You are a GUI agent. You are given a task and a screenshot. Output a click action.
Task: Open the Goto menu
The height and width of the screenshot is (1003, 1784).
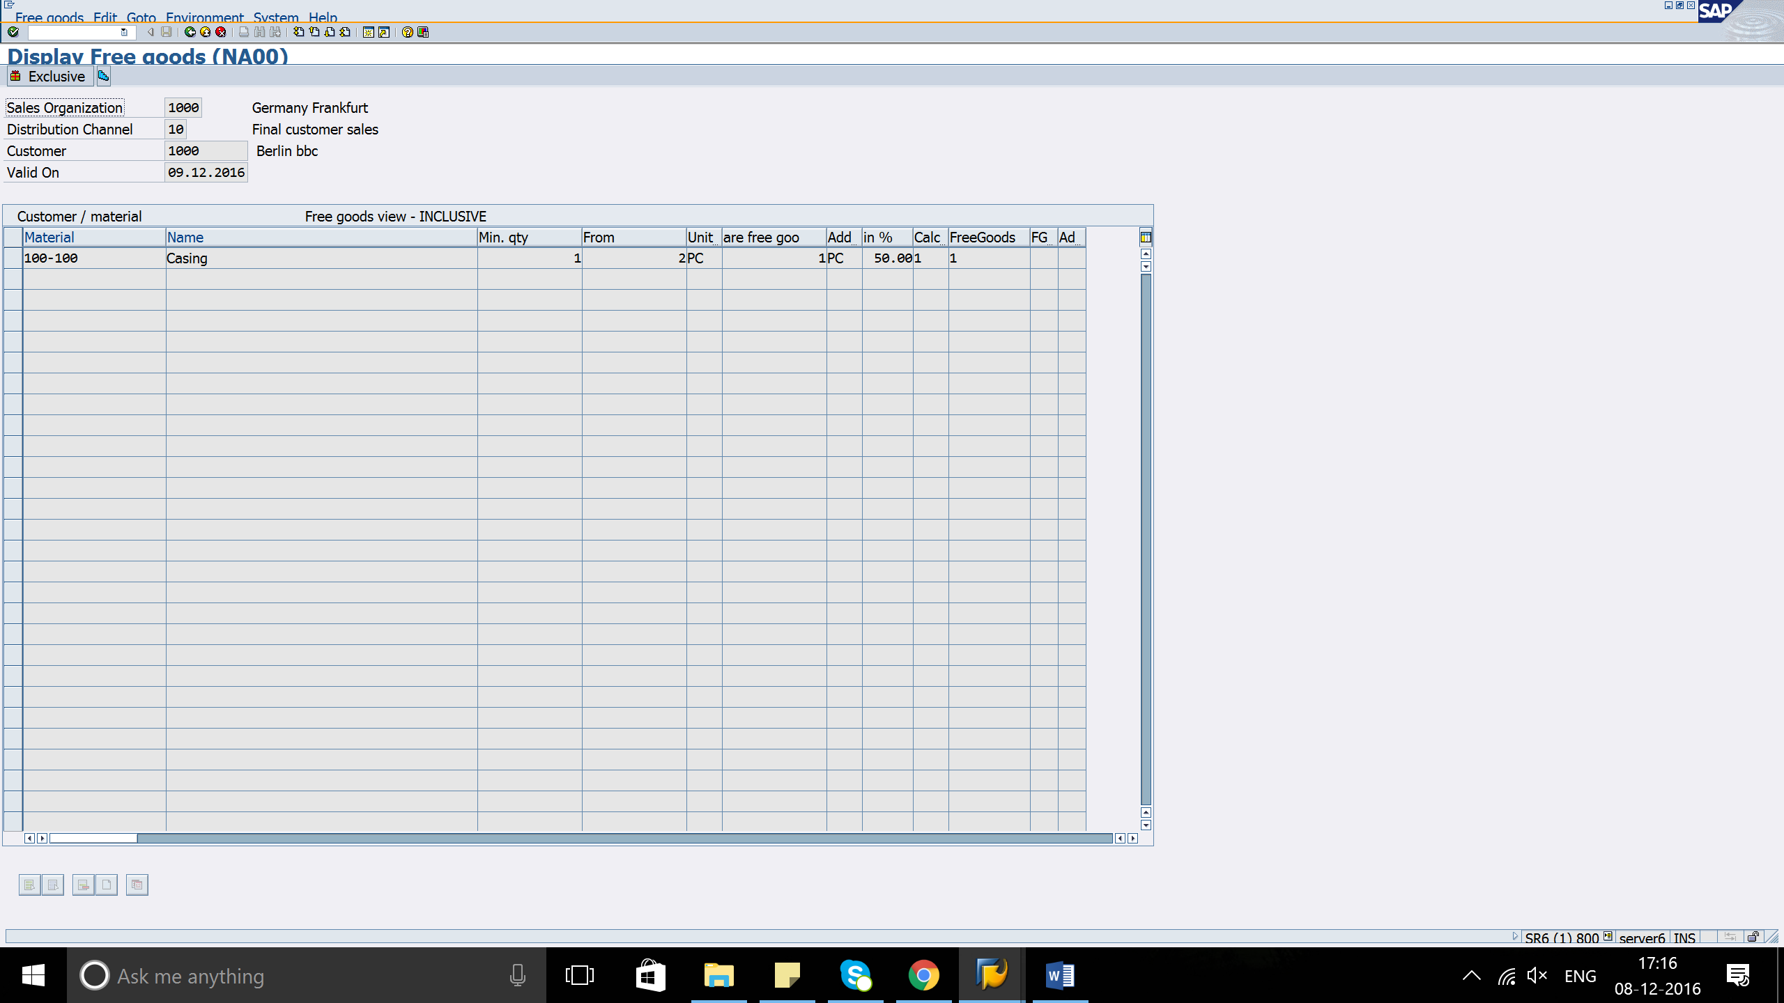[x=141, y=17]
